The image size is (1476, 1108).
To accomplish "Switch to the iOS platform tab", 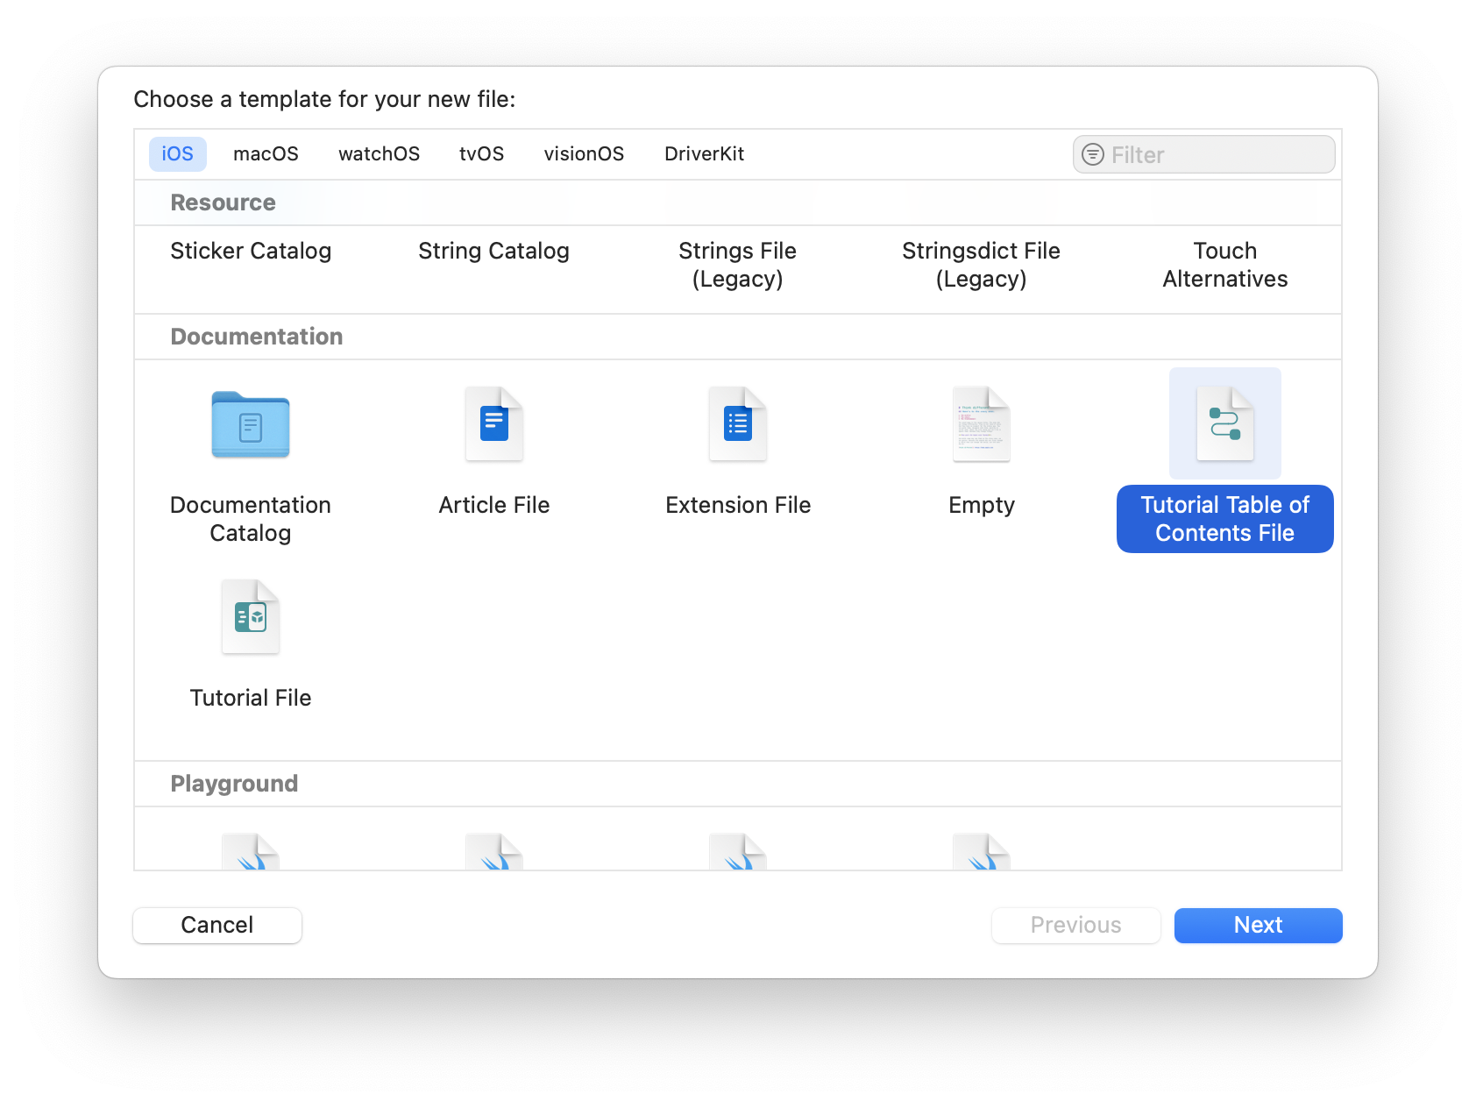I will pyautogui.click(x=178, y=154).
